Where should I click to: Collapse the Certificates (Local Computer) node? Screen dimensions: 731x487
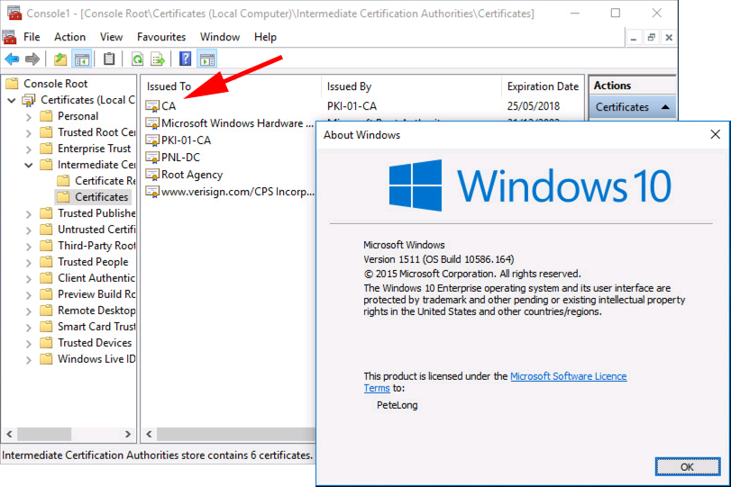pos(12,100)
